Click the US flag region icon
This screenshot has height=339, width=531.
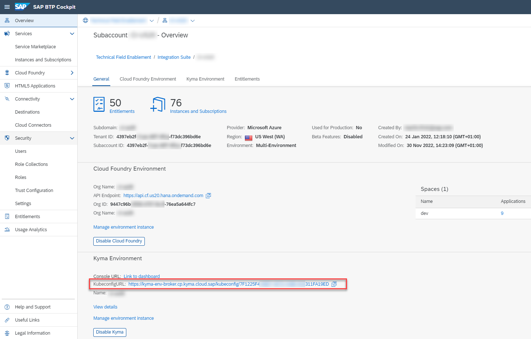249,138
